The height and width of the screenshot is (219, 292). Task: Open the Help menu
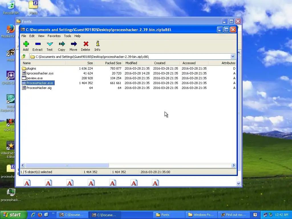click(78, 36)
